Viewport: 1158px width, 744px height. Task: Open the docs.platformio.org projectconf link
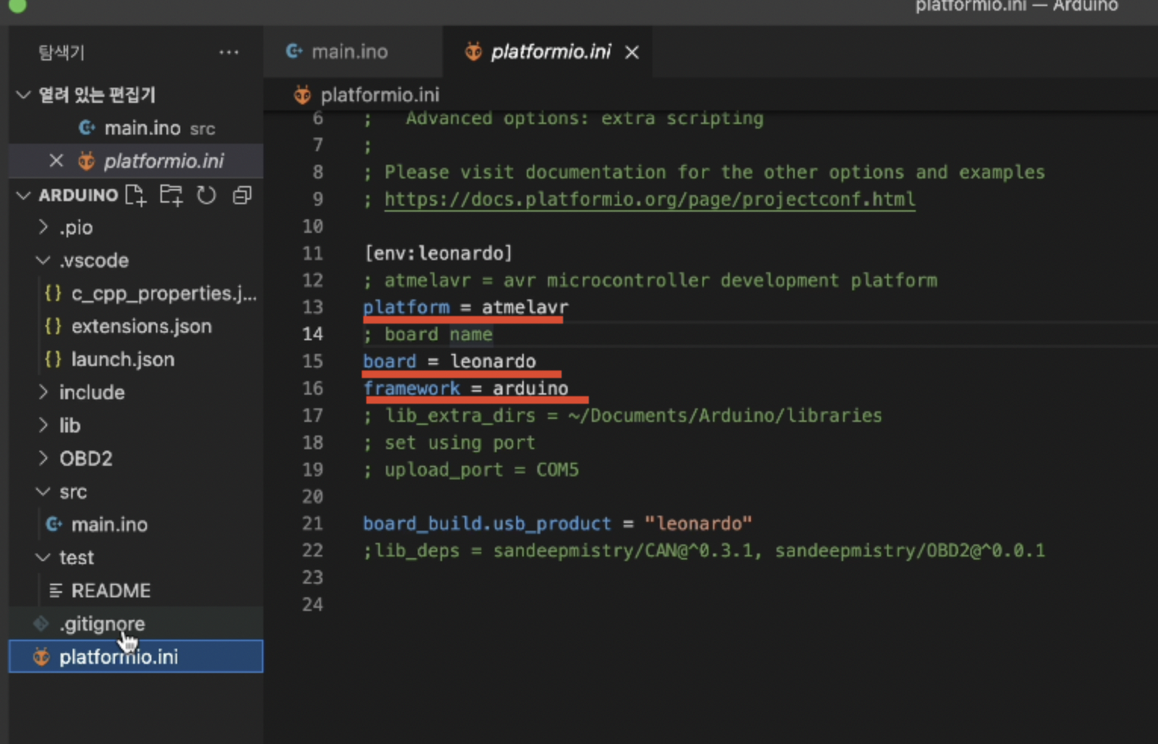click(649, 199)
